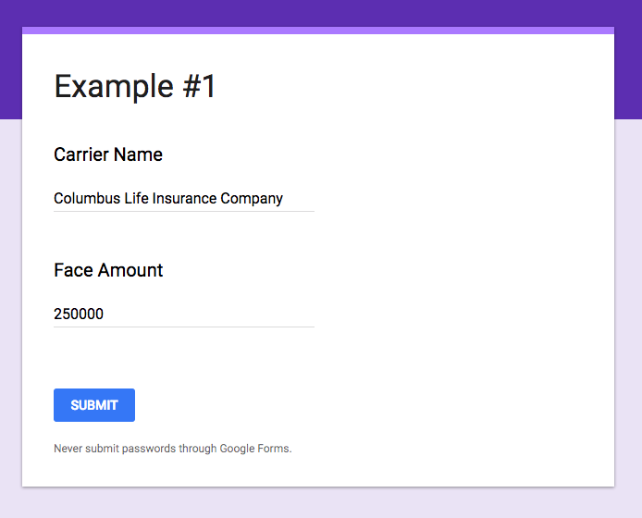Viewport: 642px width, 518px height.
Task: Click the underline beneath the carrier name entry
Action: 184,211
